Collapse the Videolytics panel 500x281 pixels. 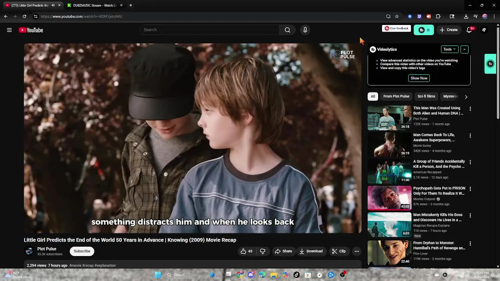click(464, 50)
